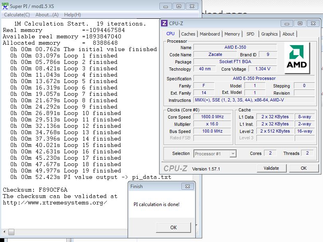Switch to the Caches tab

(188, 34)
